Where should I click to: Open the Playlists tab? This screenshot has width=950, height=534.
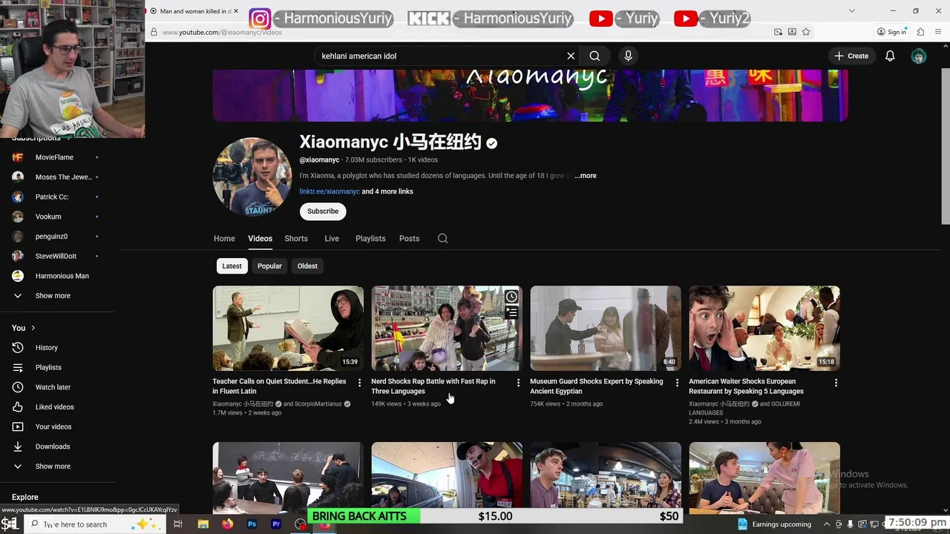pos(370,239)
